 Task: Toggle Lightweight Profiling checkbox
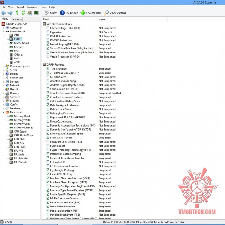click(x=48, y=170)
